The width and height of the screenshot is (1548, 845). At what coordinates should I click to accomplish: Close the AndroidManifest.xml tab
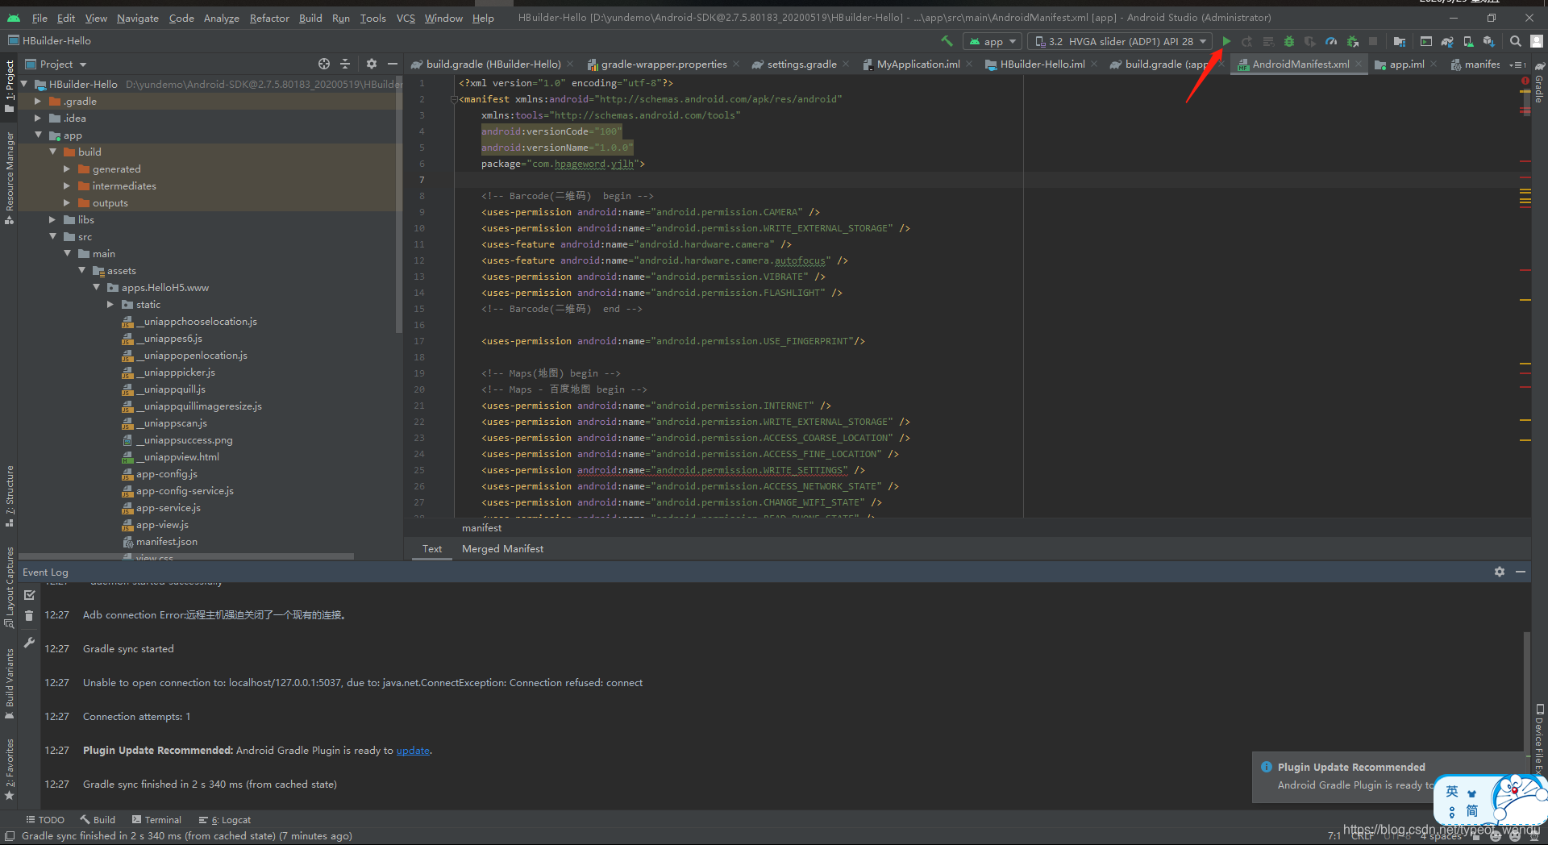1359,64
